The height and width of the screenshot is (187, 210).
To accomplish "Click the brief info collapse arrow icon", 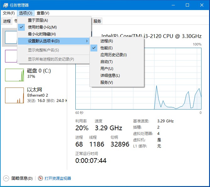I will pos(6,178).
